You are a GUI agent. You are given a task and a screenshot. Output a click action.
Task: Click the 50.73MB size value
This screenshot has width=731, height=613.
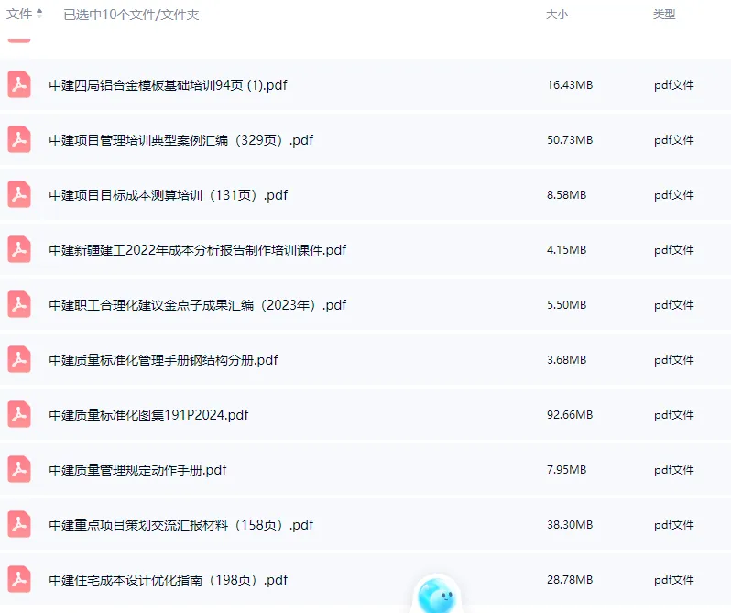[570, 140]
